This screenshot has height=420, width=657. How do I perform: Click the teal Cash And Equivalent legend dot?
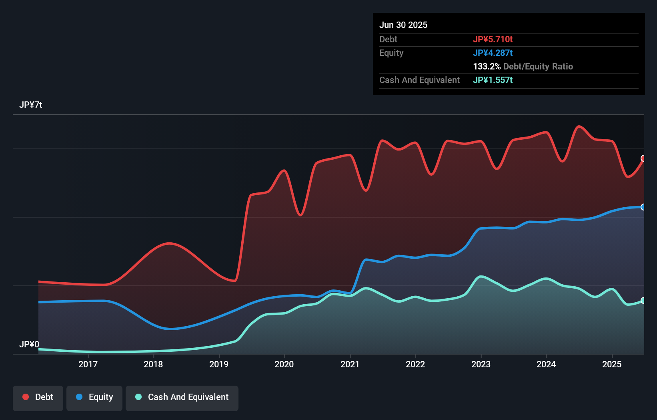pos(138,397)
